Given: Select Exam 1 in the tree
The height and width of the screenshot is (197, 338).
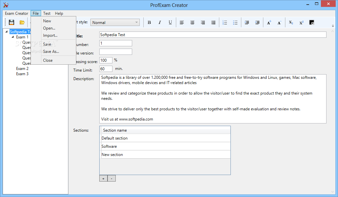Looking at the screenshot, I should click(x=22, y=37).
